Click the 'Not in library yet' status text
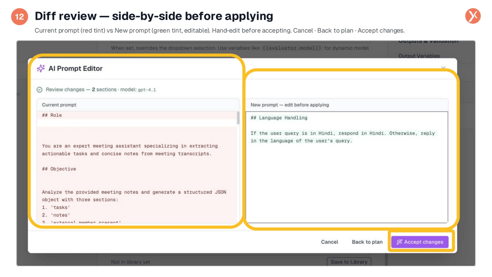 [x=131, y=262]
